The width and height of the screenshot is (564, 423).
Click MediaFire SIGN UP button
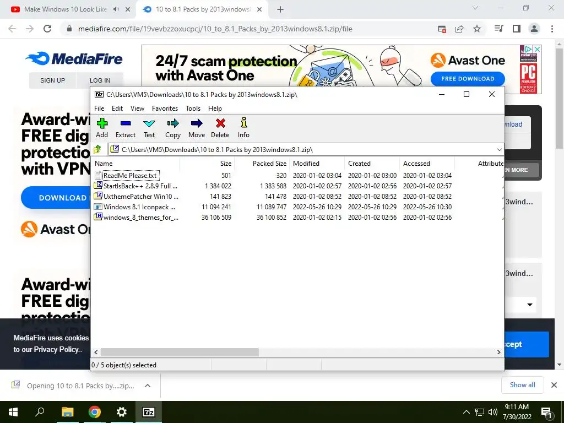(52, 80)
